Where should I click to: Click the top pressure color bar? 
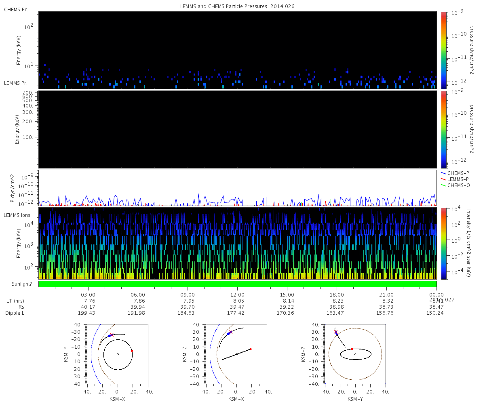(x=443, y=50)
